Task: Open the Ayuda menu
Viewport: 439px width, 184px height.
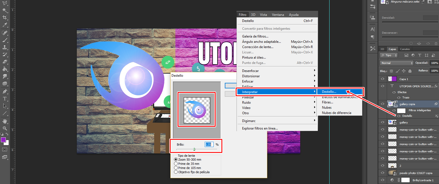Action: pos(294,15)
